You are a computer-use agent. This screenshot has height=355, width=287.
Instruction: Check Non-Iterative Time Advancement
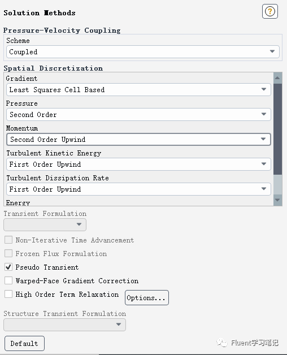click(x=8, y=240)
